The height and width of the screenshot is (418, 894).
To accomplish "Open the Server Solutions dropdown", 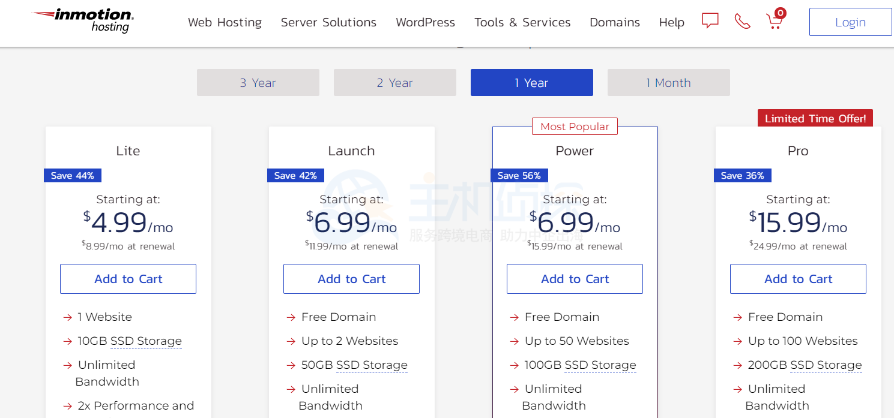I will point(328,22).
